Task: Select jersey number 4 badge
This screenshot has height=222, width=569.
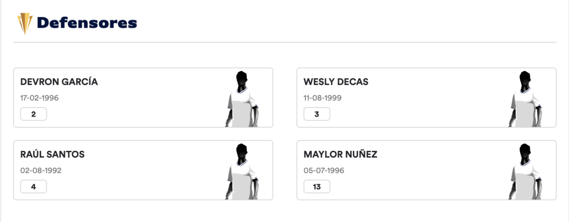Action: (x=33, y=186)
